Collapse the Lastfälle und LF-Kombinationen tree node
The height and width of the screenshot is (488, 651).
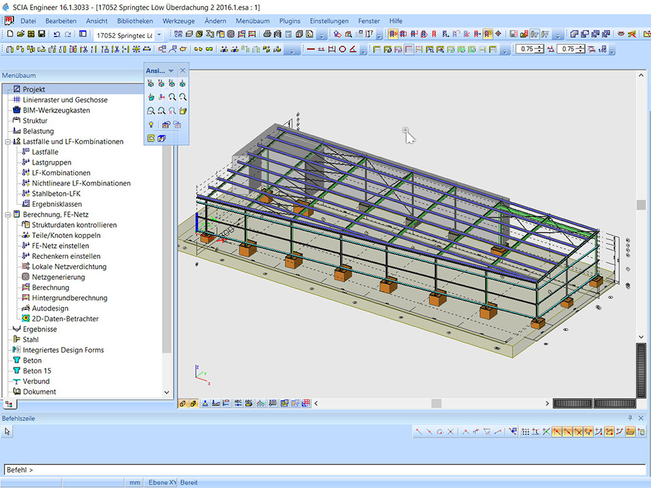(7, 142)
